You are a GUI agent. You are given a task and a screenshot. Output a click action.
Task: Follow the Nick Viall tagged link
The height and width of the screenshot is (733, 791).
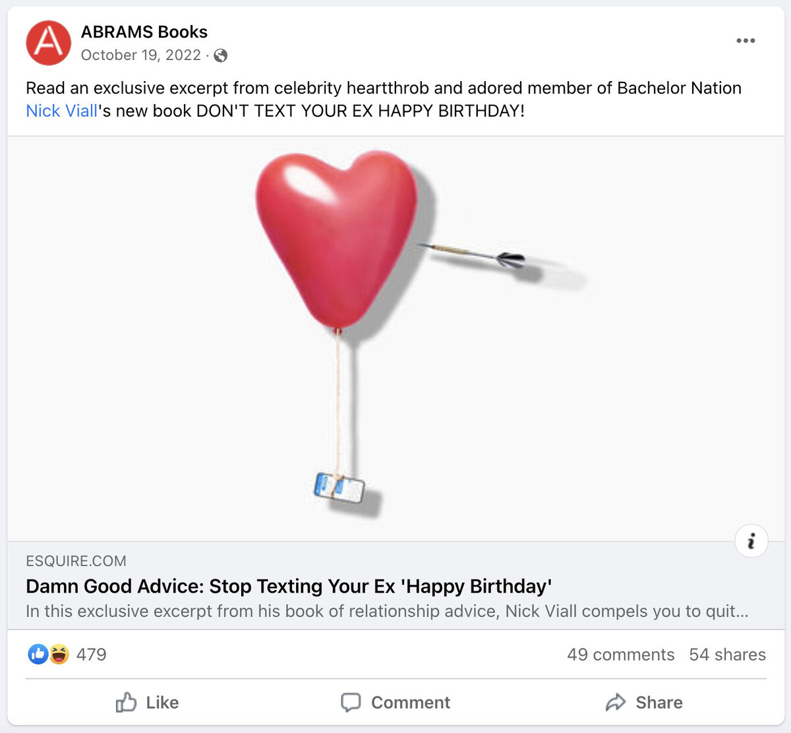pyautogui.click(x=61, y=111)
